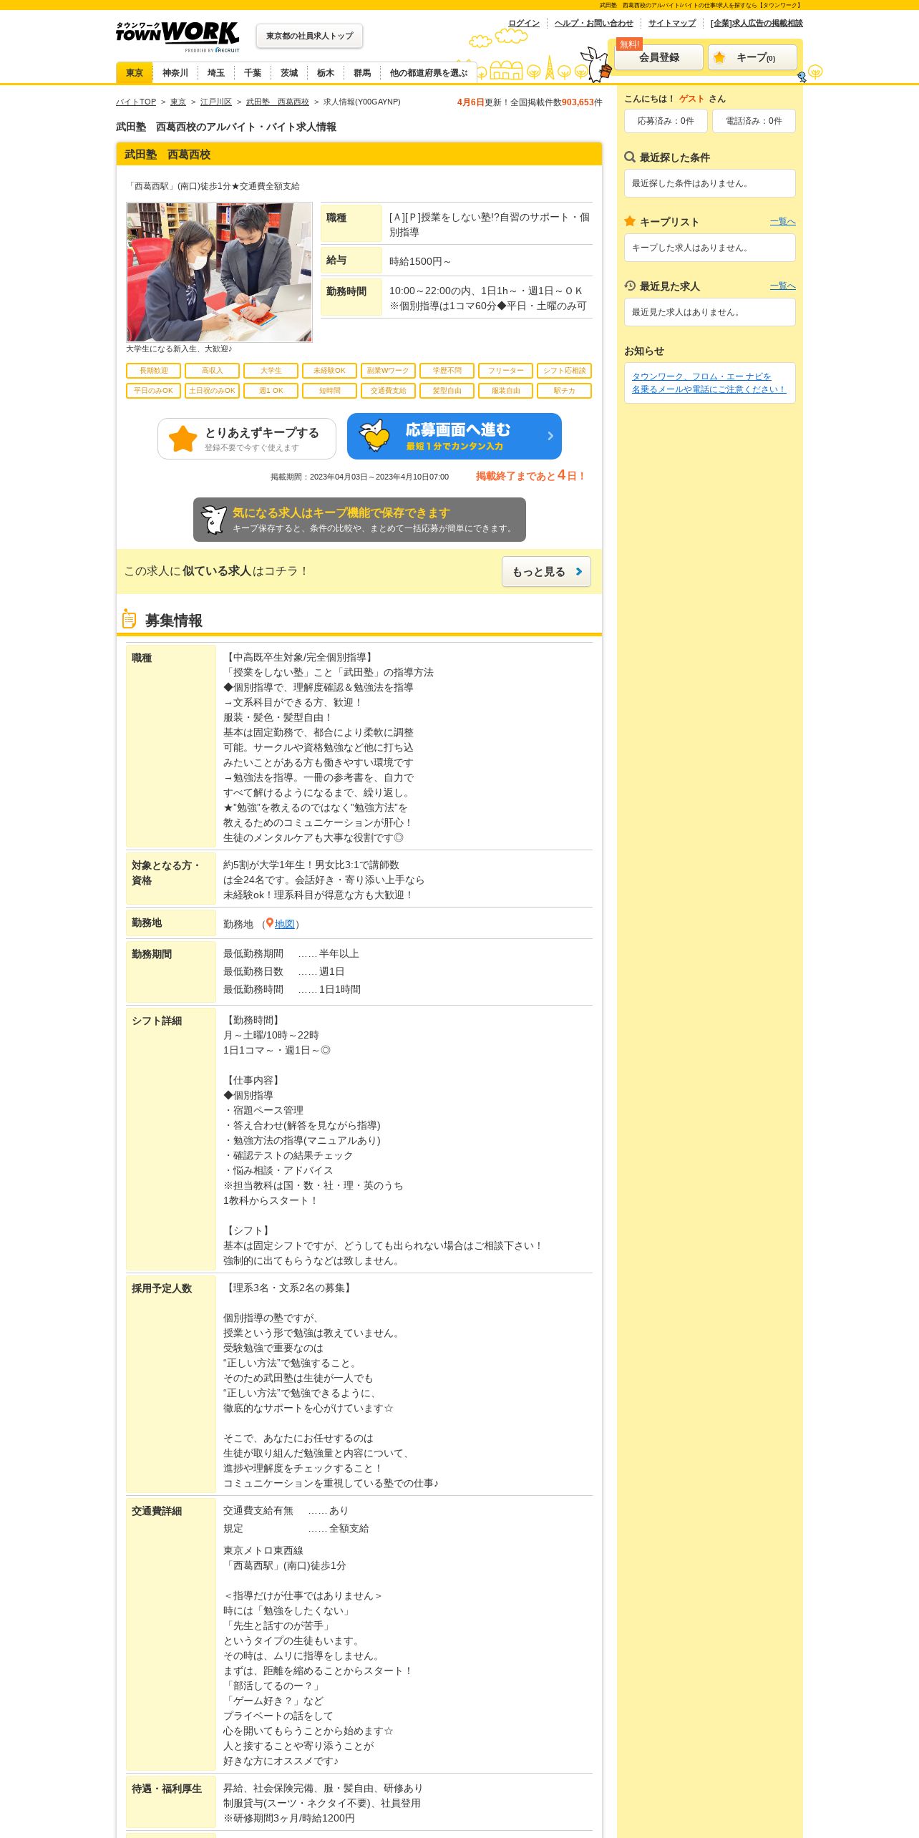Click the 交通費支給 tag
Viewport: 919px width, 1838px height.
pos(389,391)
